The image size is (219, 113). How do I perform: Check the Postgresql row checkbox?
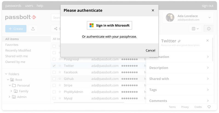coord(54,59)
